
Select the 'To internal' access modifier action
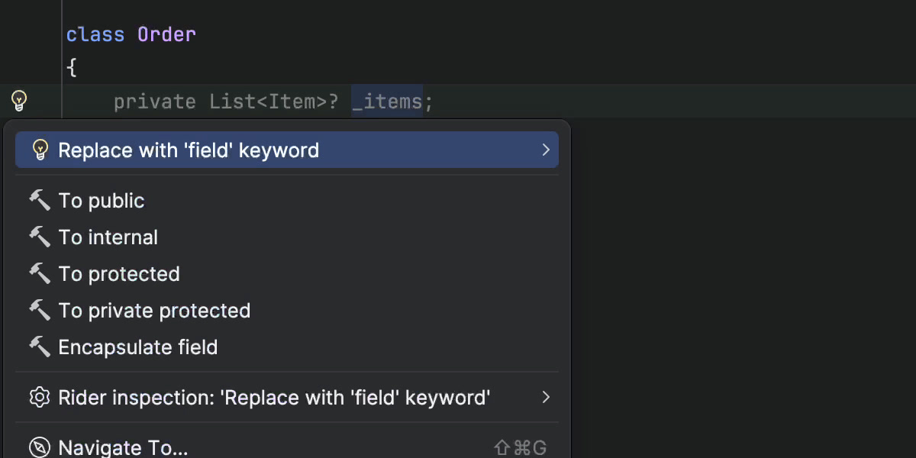click(108, 237)
